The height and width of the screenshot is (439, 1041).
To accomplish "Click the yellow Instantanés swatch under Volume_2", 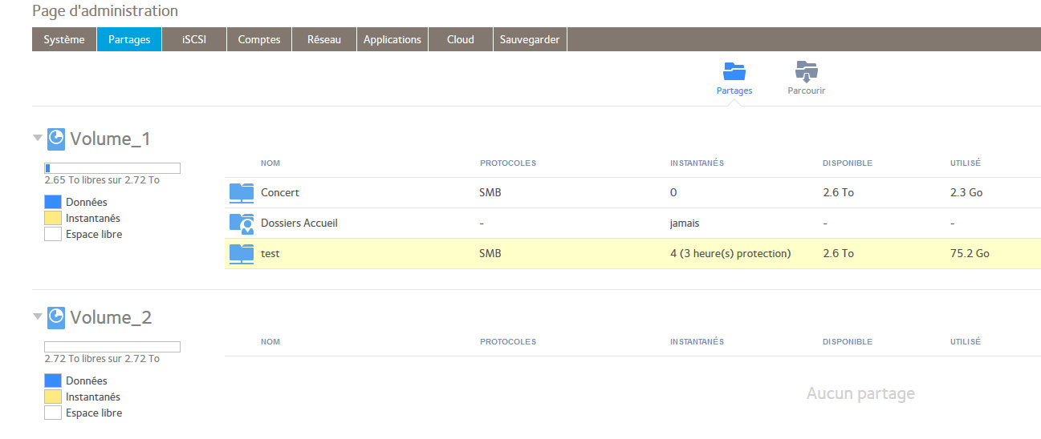I will tap(53, 397).
